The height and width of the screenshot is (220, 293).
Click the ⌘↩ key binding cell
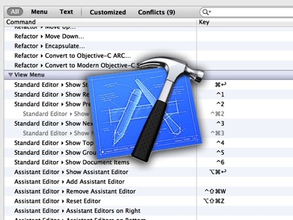[220, 84]
